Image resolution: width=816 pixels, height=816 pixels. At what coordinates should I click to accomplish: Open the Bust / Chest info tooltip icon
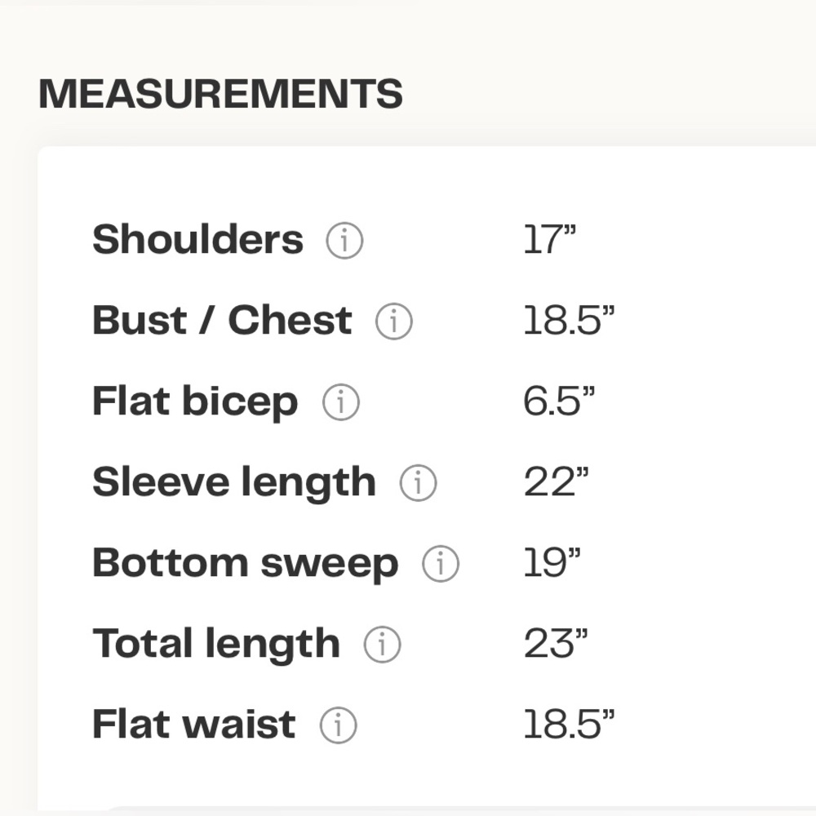(x=393, y=322)
